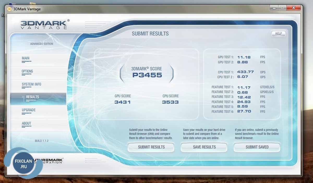Click the Submit Saved button

point(257,147)
